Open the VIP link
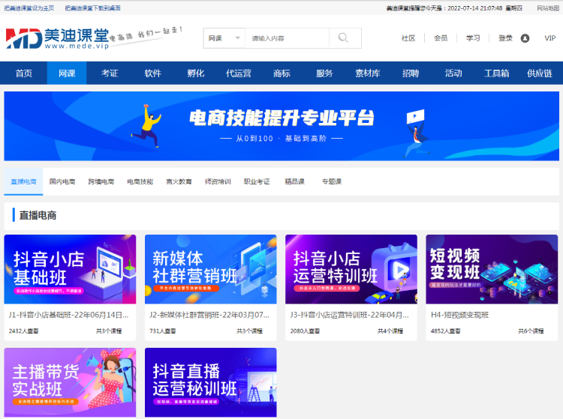Viewport: 563px width, 419px height. (x=549, y=38)
